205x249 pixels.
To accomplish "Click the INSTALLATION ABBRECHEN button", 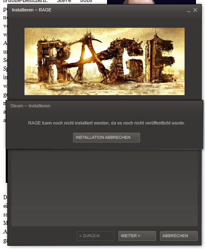I will click(x=107, y=138).
